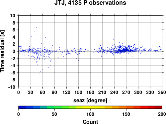This screenshot has width=166, height=124.
Task: Select the dark red segment at the colorbar's end
Action: tap(158, 107)
